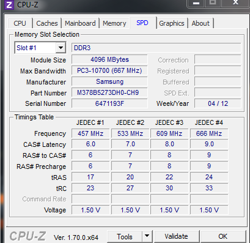Image resolution: width=250 pixels, height=243 pixels.
Task: Click the PC3-10700 (667 MHz) bandwidth value
Action: 109,70
